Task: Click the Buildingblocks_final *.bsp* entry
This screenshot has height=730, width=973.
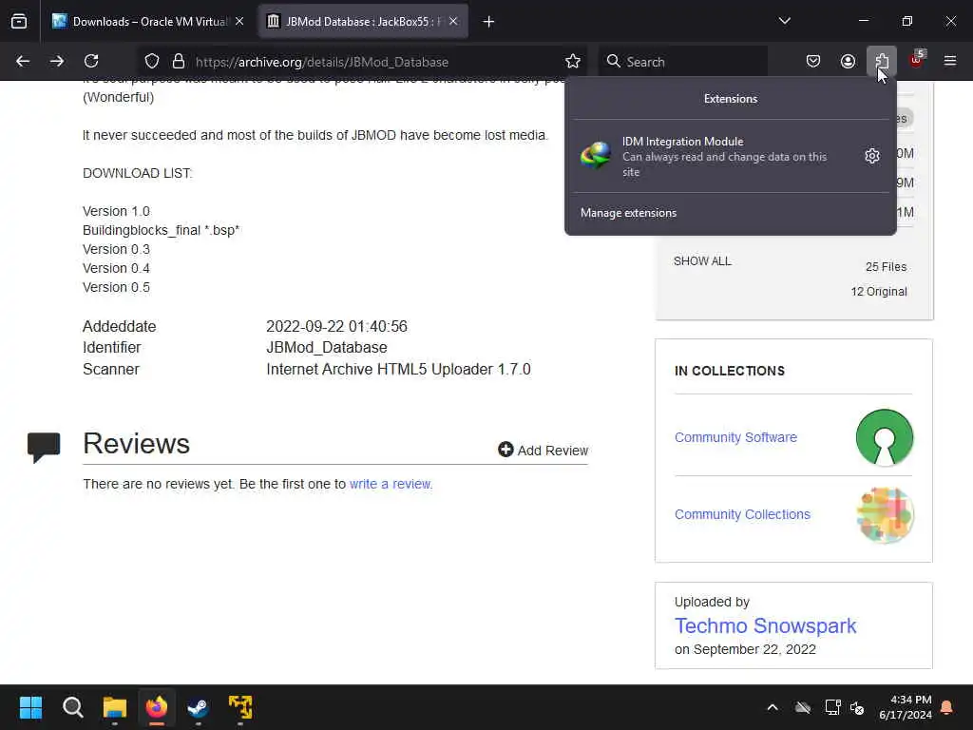Action: (x=161, y=230)
